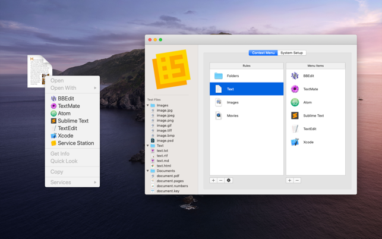Add a new rule with plus button
Screen dimensions: 382x239
tap(213, 180)
